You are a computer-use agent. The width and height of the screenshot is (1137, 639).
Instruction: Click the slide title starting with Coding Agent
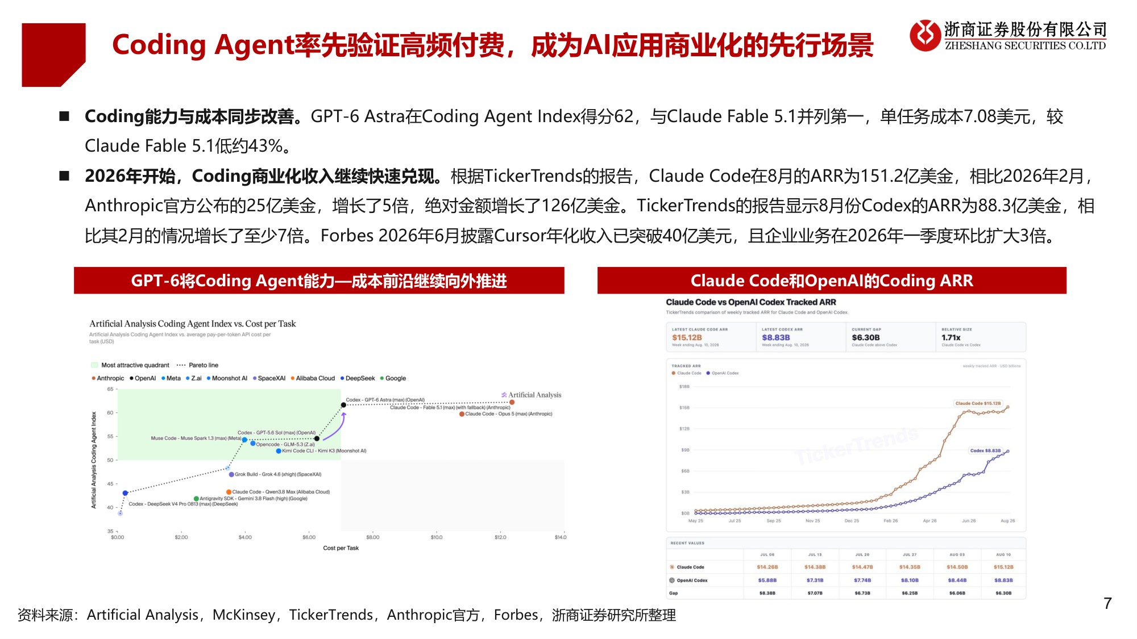[492, 45]
